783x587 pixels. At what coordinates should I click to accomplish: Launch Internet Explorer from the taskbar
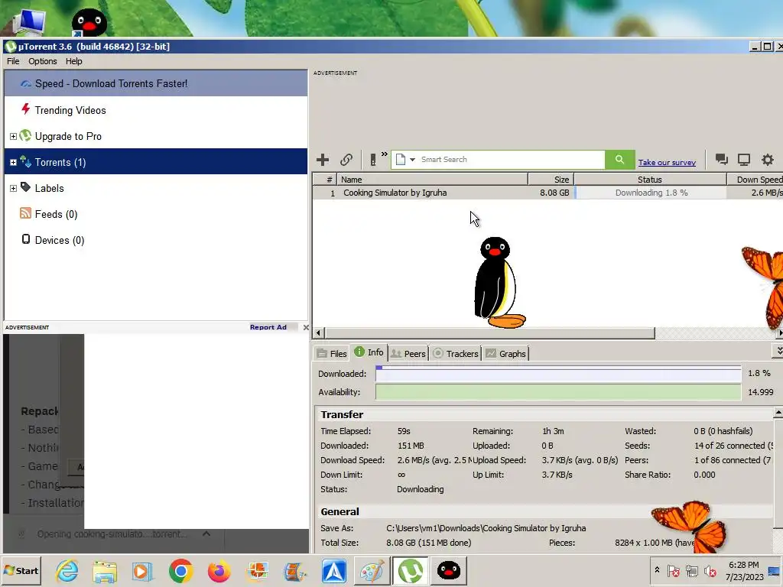click(67, 571)
